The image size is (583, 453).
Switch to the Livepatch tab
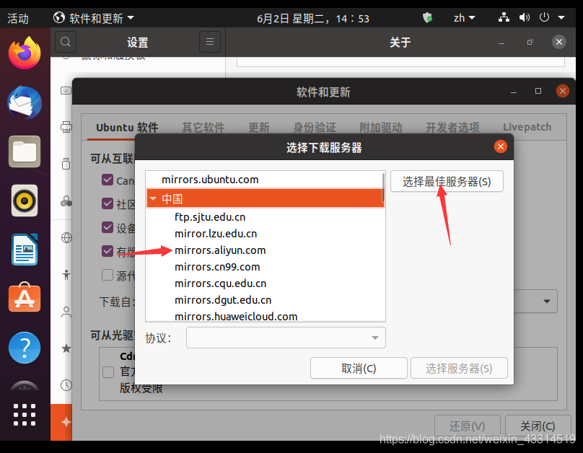point(527,128)
